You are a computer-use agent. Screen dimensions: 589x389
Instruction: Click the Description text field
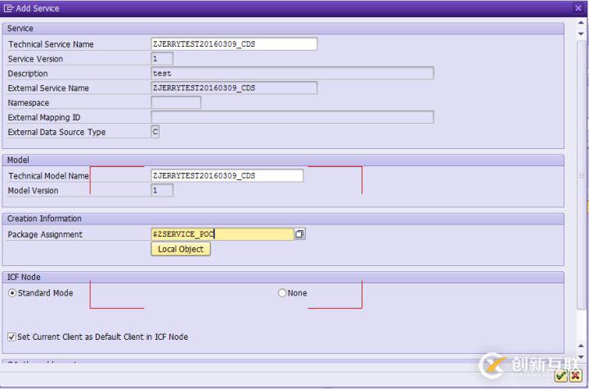pos(292,74)
